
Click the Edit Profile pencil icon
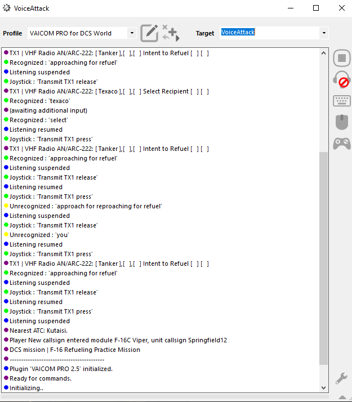point(149,33)
